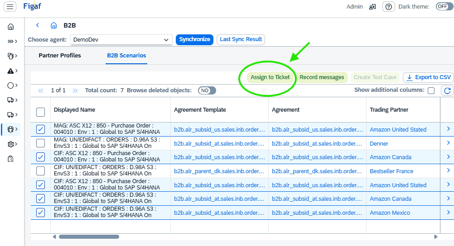454x246 pixels.
Task: Open the copy documents sidebar item
Action: [x=12, y=56]
